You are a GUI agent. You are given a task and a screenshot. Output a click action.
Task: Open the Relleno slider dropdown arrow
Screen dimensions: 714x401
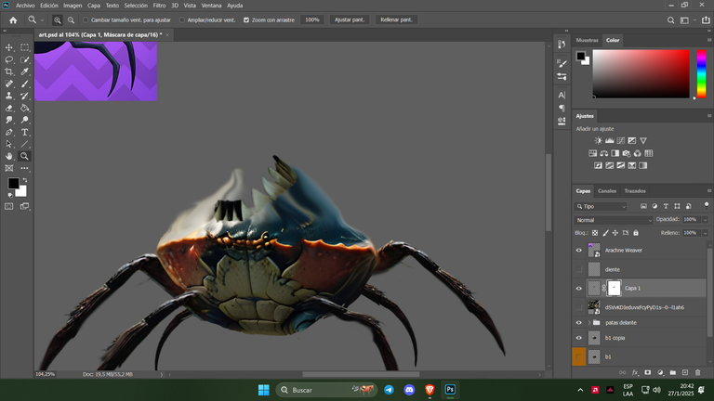[705, 233]
